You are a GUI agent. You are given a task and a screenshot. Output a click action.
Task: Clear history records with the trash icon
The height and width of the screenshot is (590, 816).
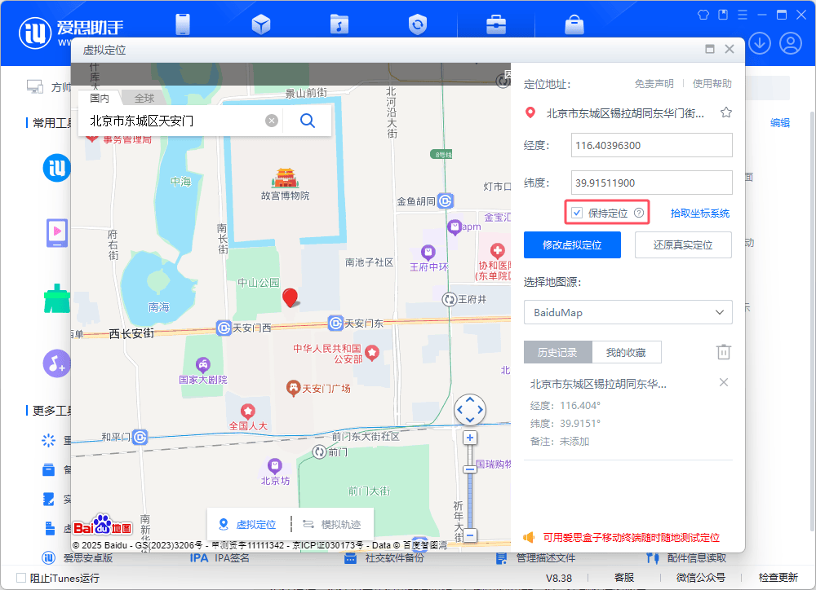[723, 351]
